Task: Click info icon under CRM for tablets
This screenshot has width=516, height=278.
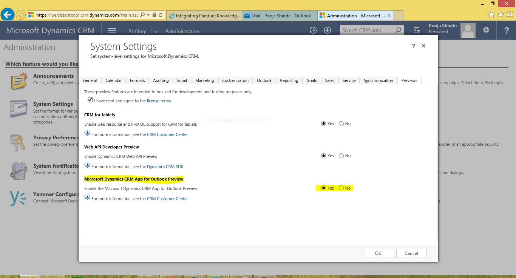Action: pyautogui.click(x=87, y=133)
